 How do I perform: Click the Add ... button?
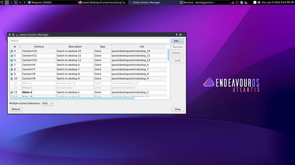pos(177,41)
